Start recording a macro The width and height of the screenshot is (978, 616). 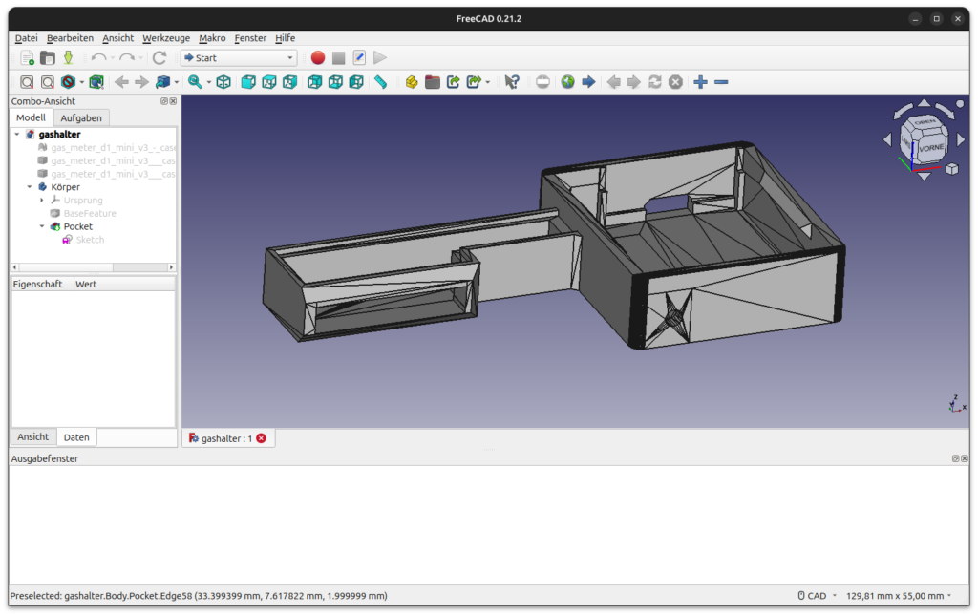pos(317,57)
